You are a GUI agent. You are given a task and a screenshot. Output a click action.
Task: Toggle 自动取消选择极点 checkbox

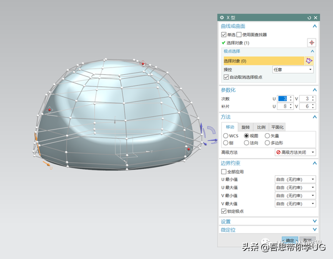pos(226,77)
